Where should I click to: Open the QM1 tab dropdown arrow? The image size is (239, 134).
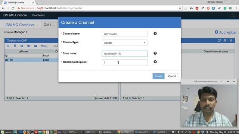54,25
